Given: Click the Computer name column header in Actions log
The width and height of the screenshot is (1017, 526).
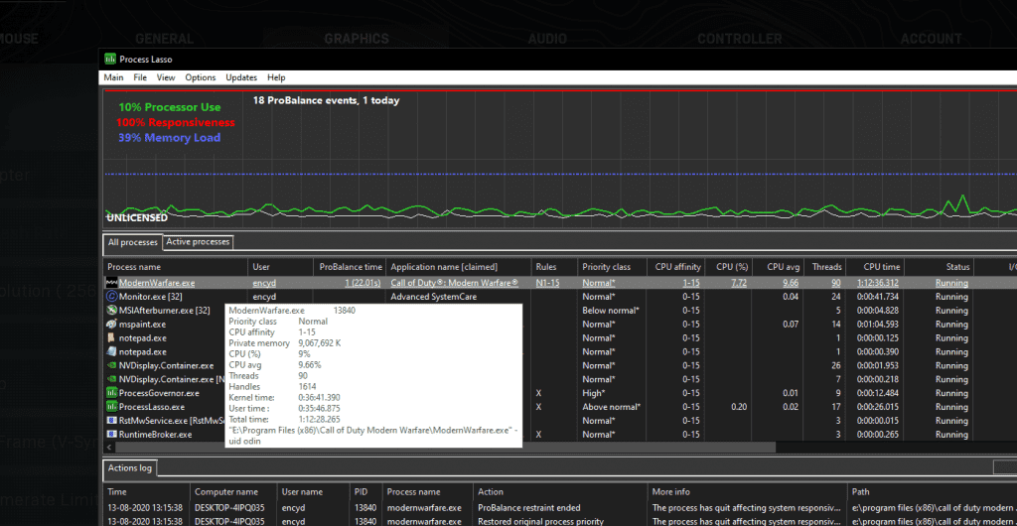Looking at the screenshot, I should click(x=233, y=491).
